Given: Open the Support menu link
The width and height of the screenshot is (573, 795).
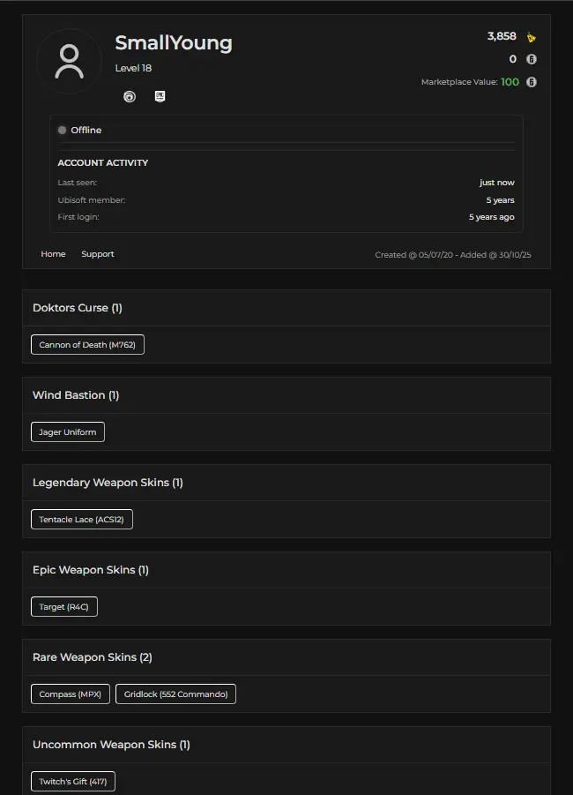Looking at the screenshot, I should pos(98,254).
